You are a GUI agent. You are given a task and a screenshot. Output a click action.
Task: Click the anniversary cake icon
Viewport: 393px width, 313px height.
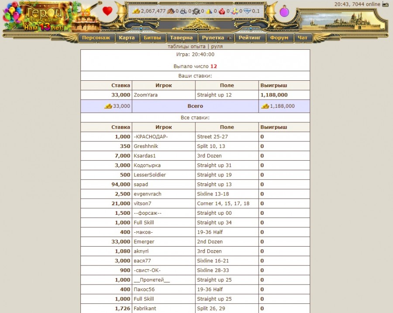(x=86, y=21)
